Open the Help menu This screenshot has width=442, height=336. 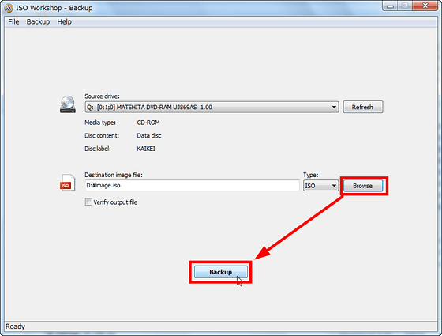(x=64, y=22)
